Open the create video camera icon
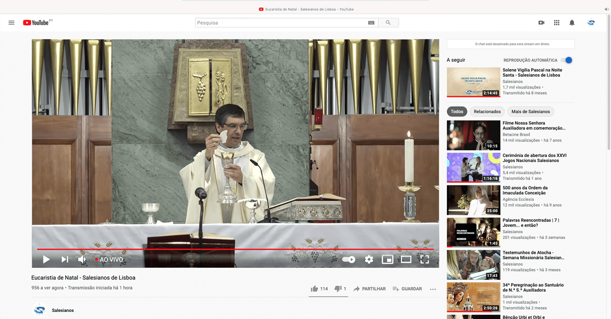Viewport: 611px width, 319px height. click(541, 23)
